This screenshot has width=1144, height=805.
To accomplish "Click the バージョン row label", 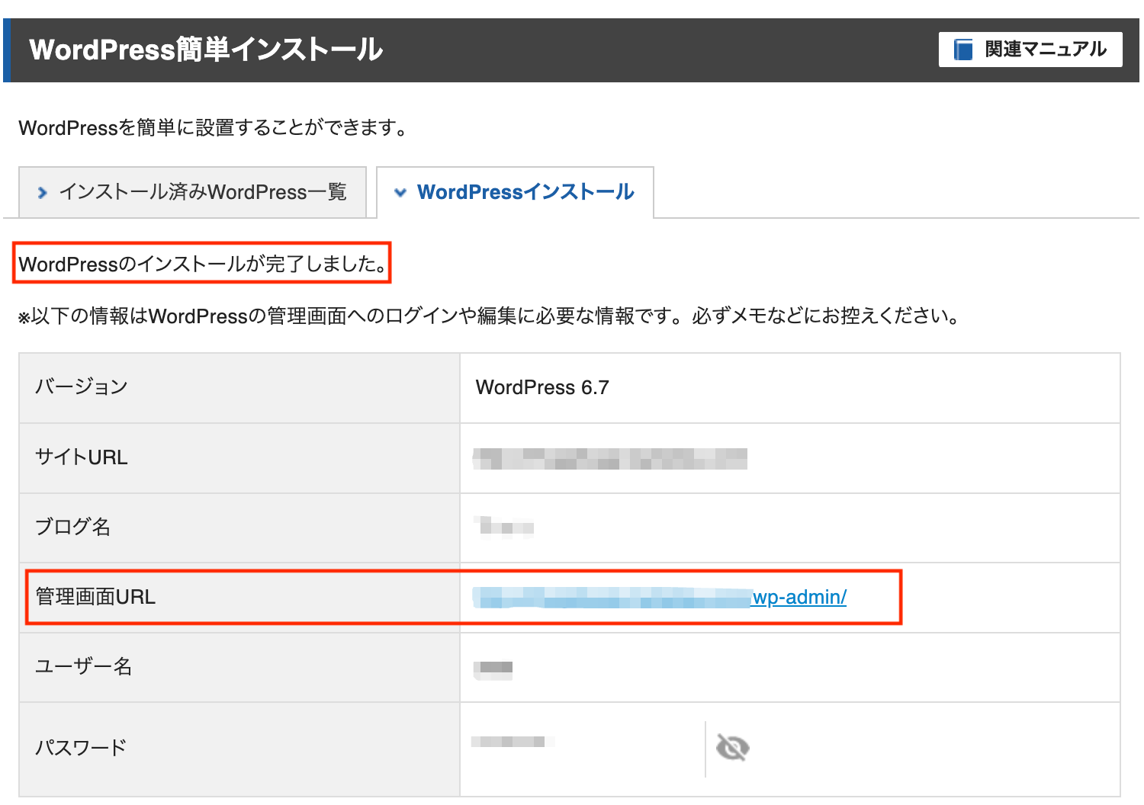I will coord(82,386).
